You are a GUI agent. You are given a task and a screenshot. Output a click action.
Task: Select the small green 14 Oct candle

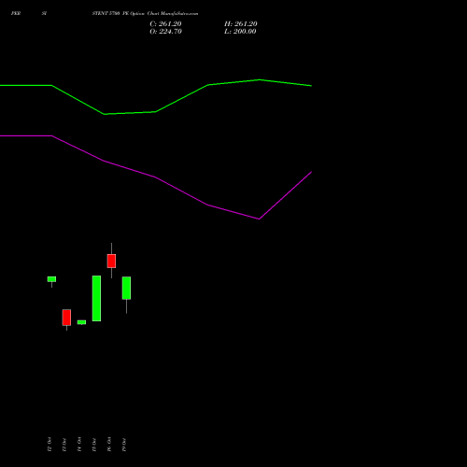click(81, 322)
